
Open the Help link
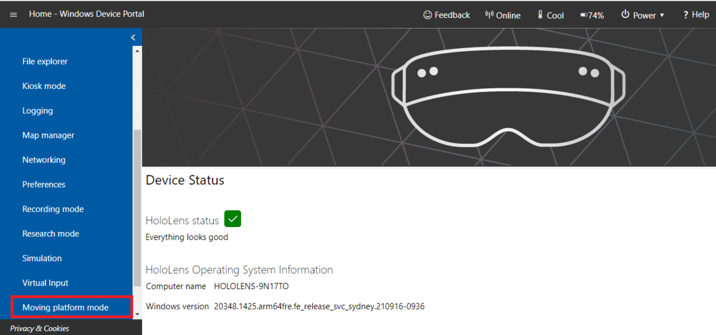point(696,15)
